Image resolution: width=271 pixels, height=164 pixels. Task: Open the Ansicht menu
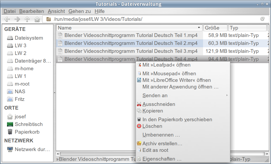(x=56, y=11)
